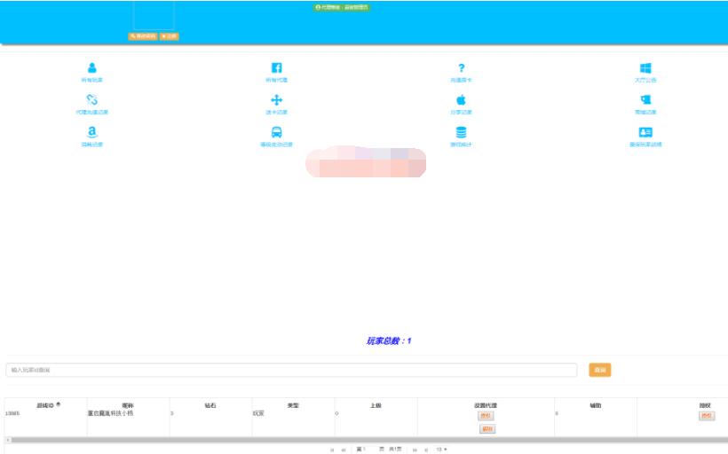728x454 pixels.
Task: Open the Apple logo menu icon
Action: coord(461,99)
